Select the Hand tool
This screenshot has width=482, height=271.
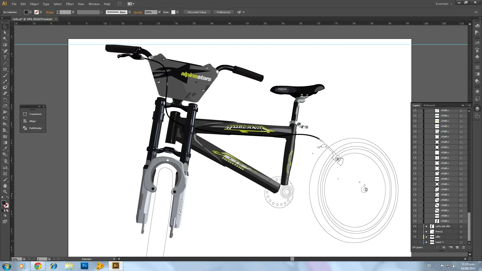click(5, 186)
